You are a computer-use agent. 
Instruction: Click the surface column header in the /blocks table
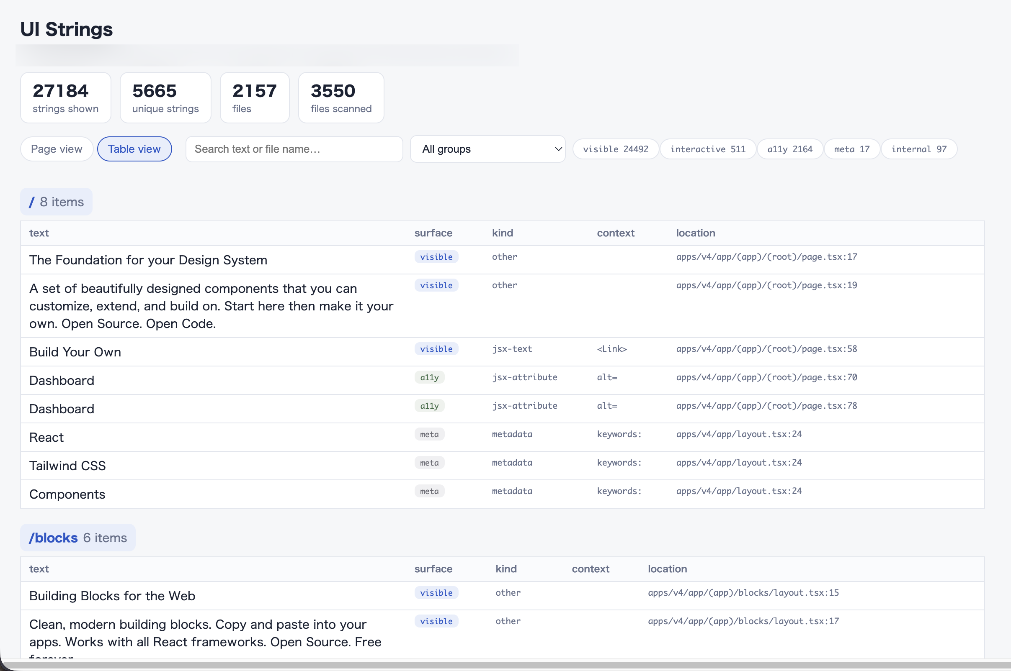pyautogui.click(x=433, y=569)
